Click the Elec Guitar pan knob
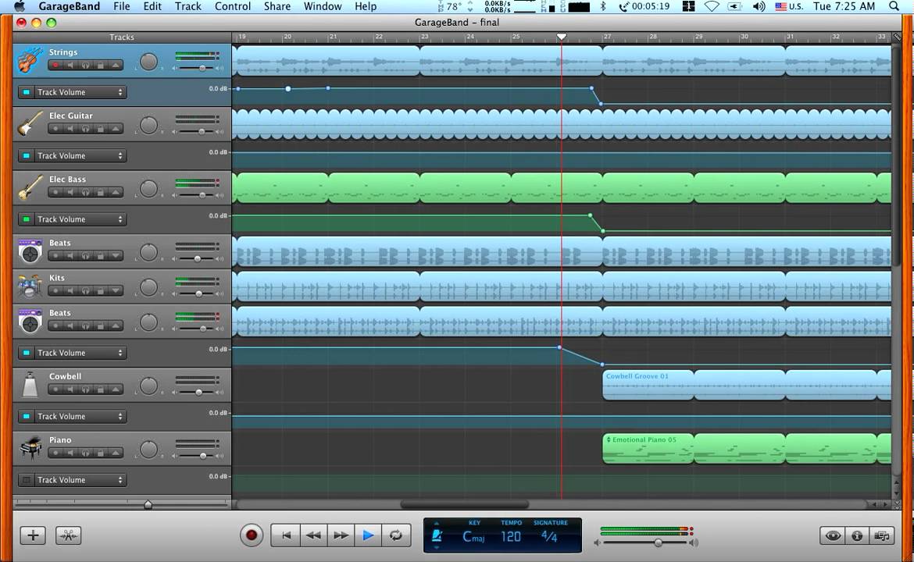The width and height of the screenshot is (914, 562). coord(148,125)
